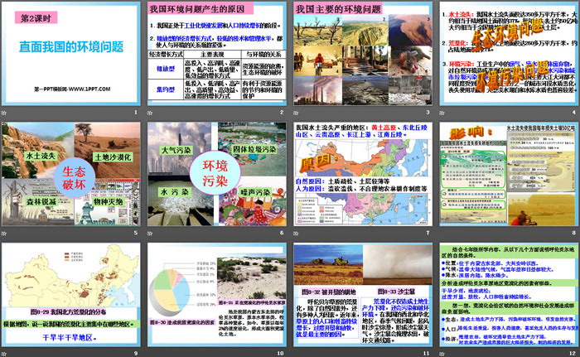Click the 土地沙漠化 label on slide 5
This screenshot has height=357, width=580.
point(114,157)
